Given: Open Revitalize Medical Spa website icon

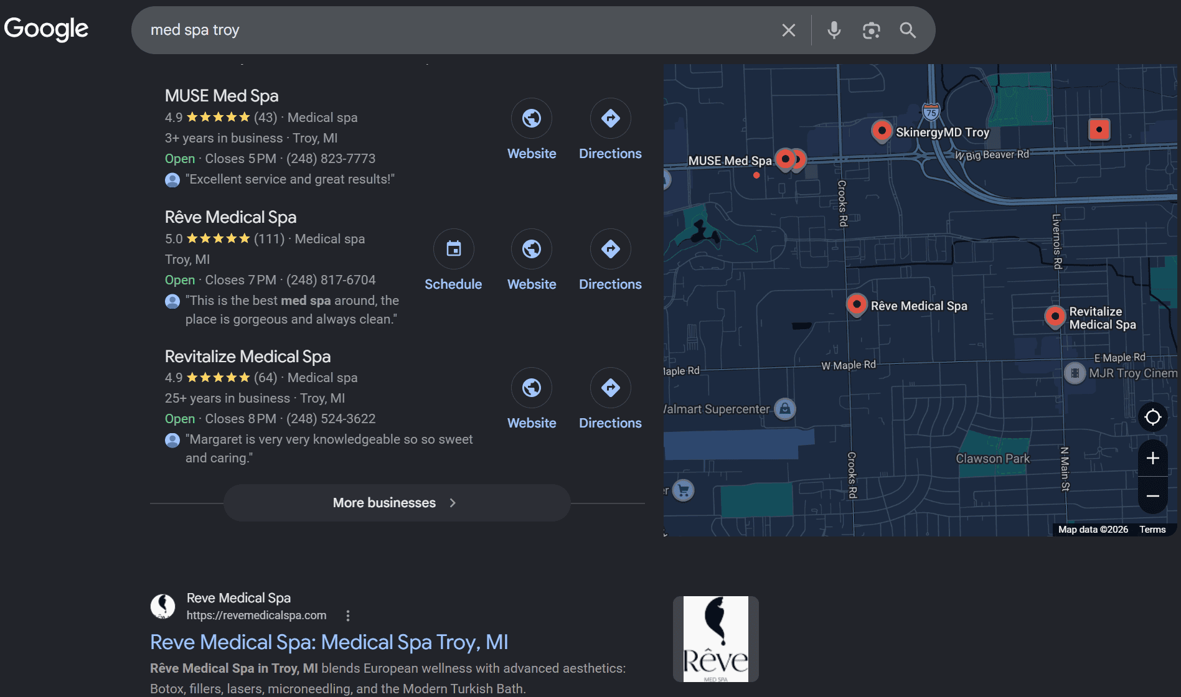Looking at the screenshot, I should 532,388.
